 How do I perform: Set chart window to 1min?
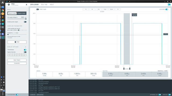tap(105, 9)
